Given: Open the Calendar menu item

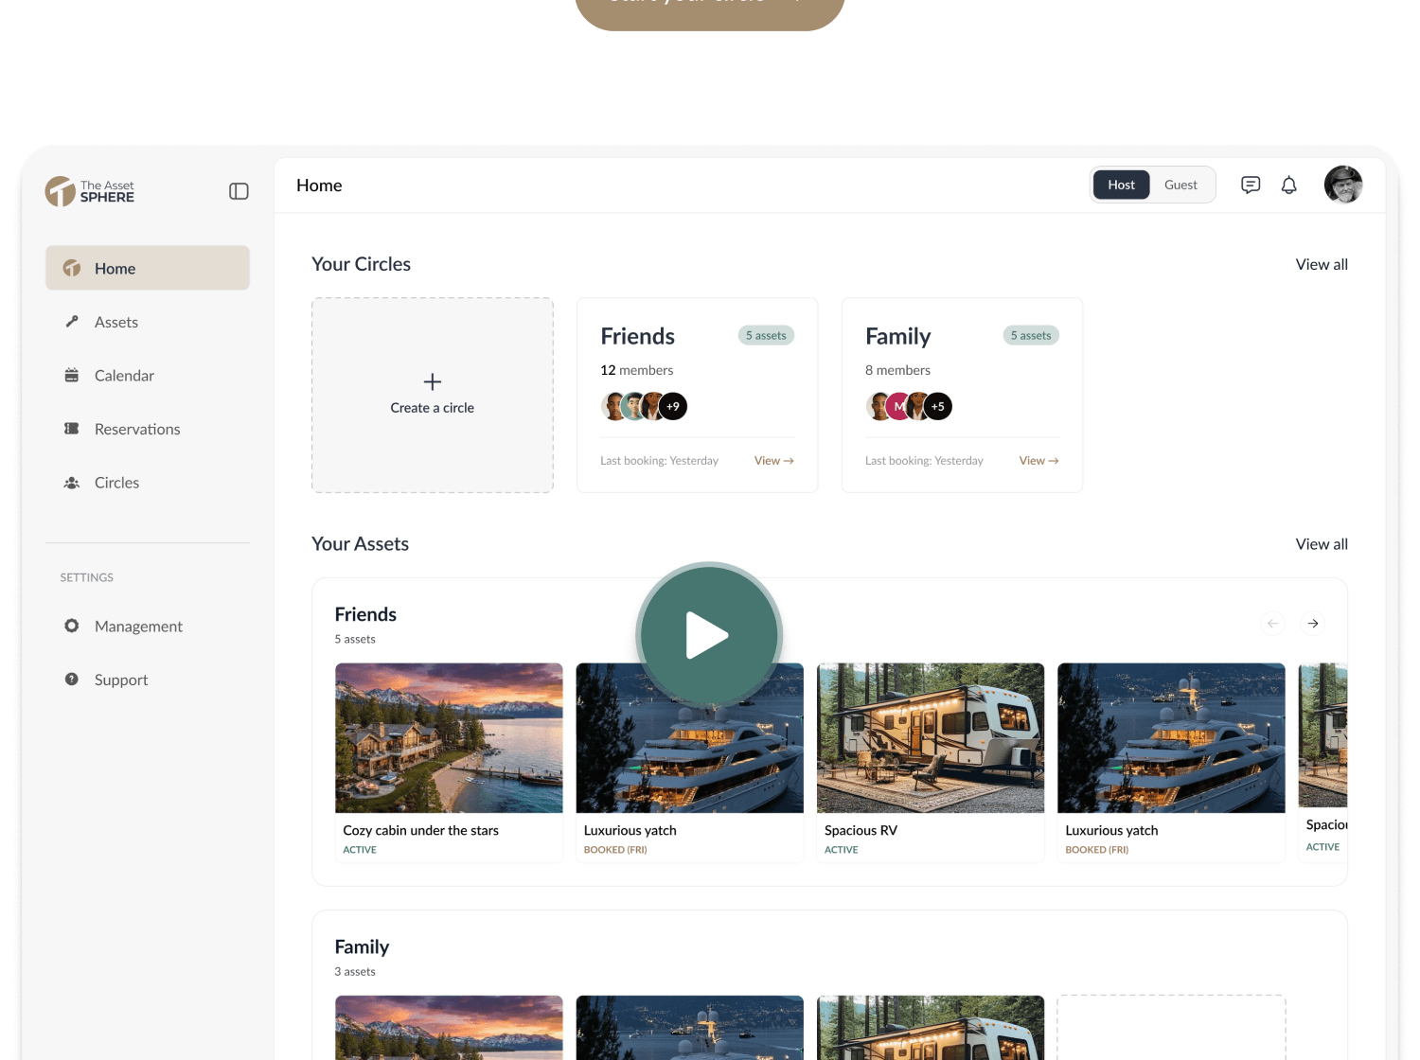Looking at the screenshot, I should coord(148,375).
